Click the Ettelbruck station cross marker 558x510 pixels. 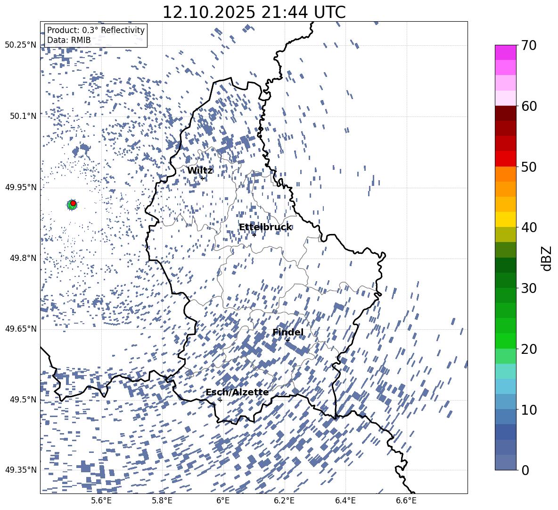pos(254,235)
